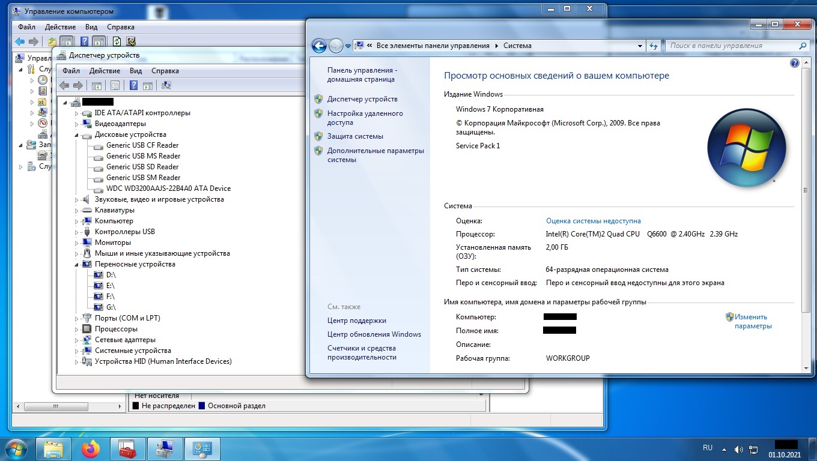
Task: Click Help icon in Computer Management toolbar
Action: [85, 41]
